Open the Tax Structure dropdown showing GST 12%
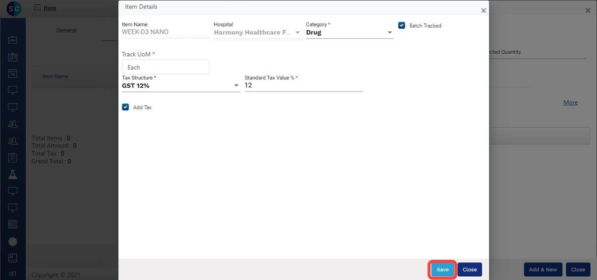 (180, 86)
